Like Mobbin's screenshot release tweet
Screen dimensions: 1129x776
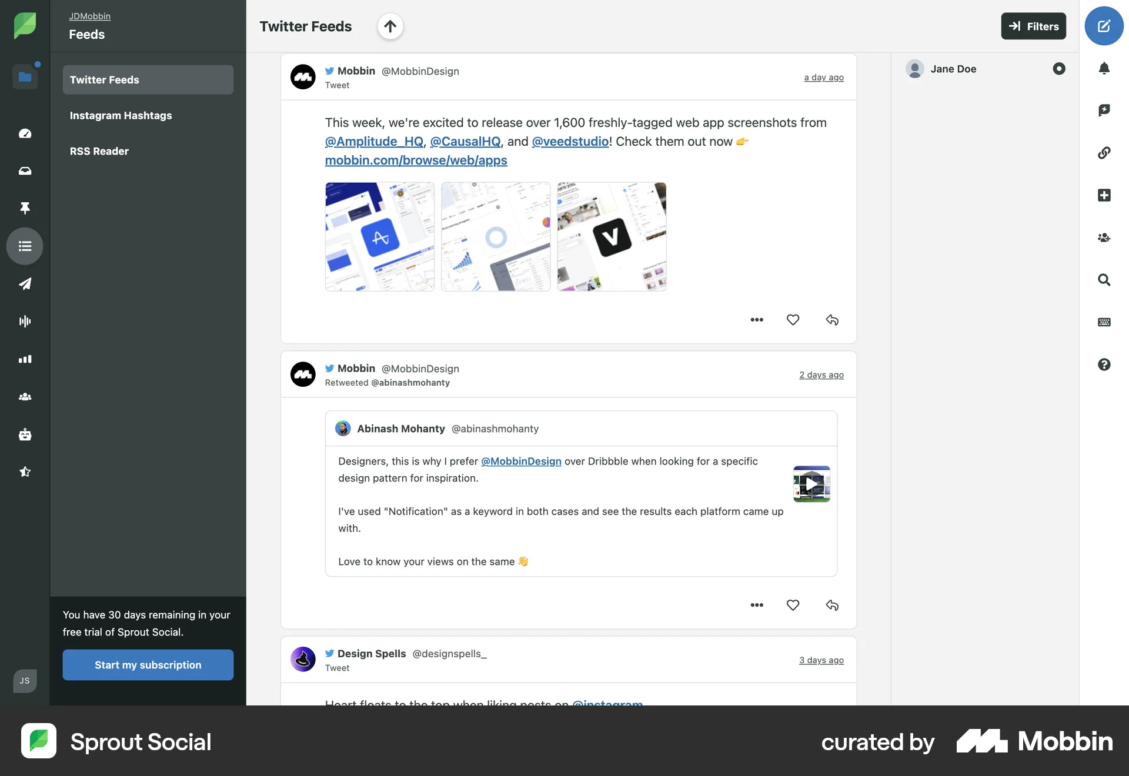click(x=792, y=320)
